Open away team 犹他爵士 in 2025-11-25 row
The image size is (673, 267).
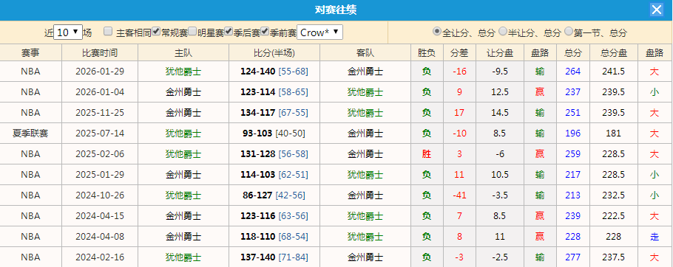click(x=365, y=113)
